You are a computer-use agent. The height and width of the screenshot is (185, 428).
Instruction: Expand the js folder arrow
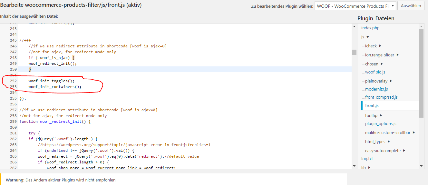pyautogui.click(x=368, y=37)
